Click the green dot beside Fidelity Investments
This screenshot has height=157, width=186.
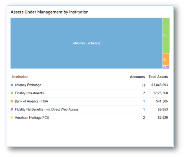[12, 93]
